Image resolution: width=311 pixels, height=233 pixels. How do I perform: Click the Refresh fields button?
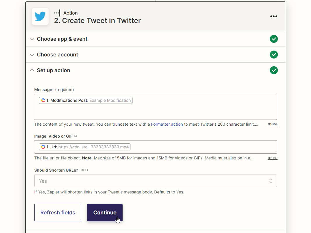(x=58, y=213)
